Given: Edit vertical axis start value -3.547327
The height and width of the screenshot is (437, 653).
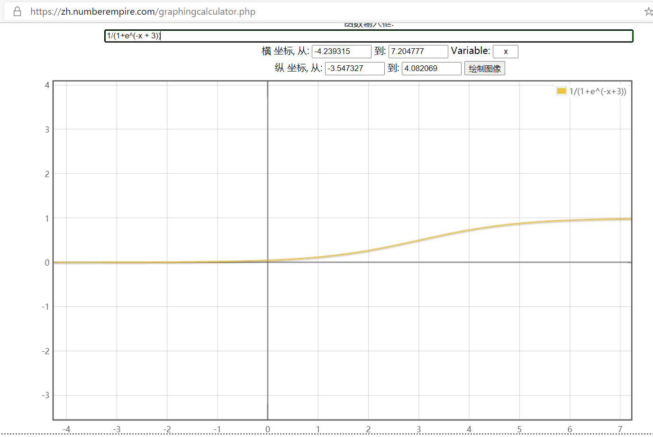Looking at the screenshot, I should [354, 68].
